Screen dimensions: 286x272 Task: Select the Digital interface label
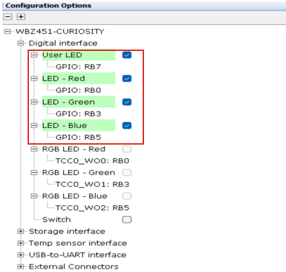coord(63,43)
